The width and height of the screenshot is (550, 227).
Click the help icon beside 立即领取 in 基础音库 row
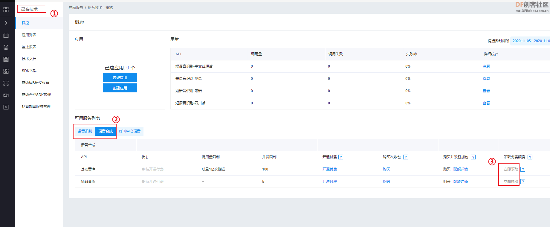[523, 169]
